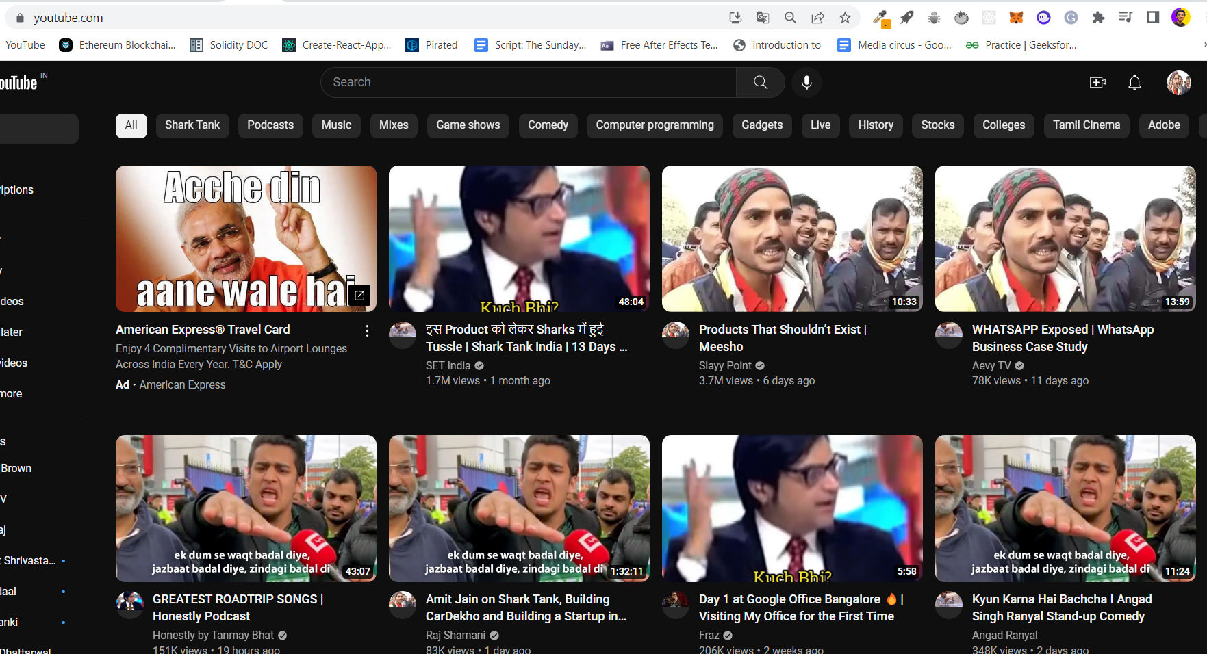Open the ad's three-dot options menu
This screenshot has height=654, width=1207.
pyautogui.click(x=368, y=331)
